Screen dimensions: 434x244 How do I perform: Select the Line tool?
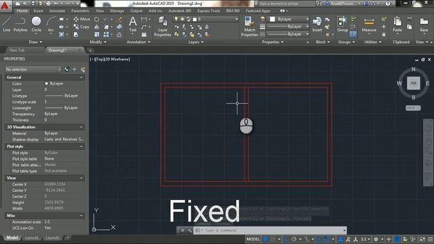coord(7,24)
